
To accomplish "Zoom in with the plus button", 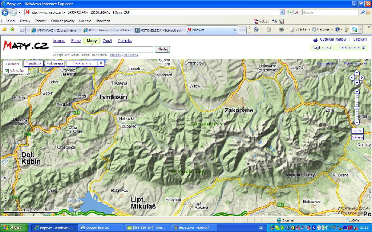I will pyautogui.click(x=357, y=91).
